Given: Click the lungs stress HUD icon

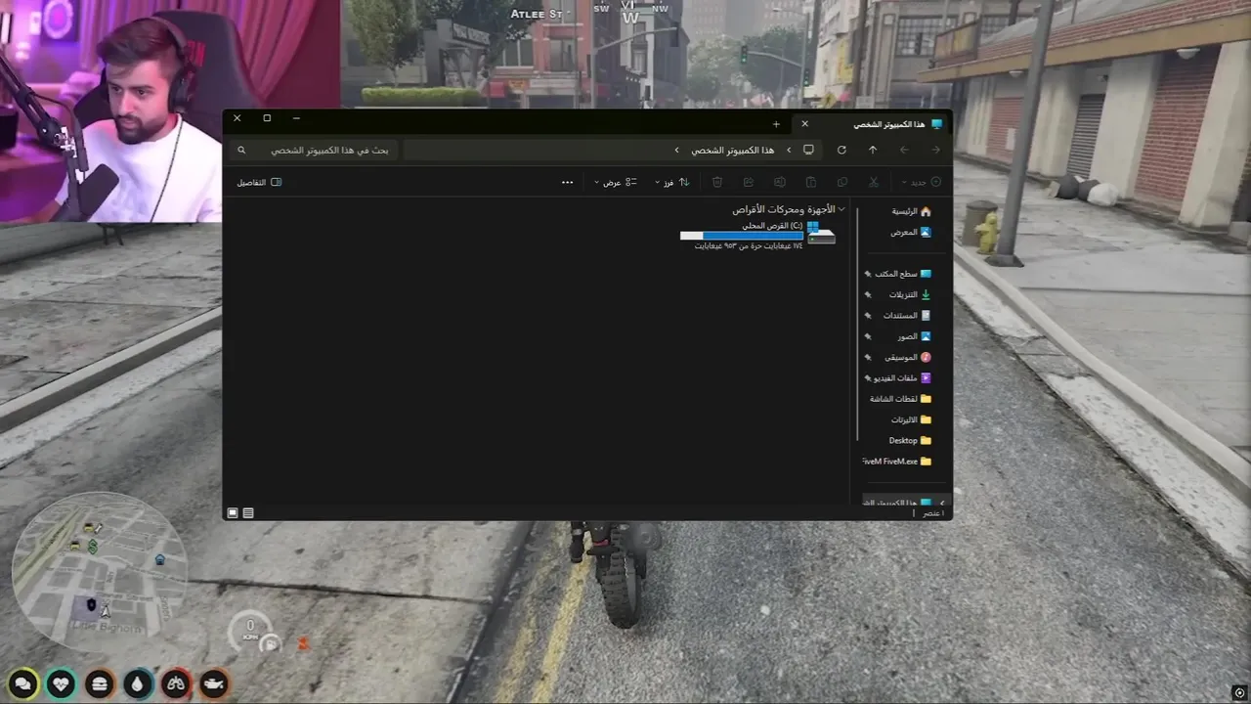Looking at the screenshot, I should 176,683.
